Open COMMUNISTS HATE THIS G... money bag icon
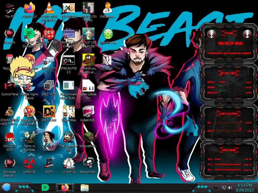This screenshot has height=193, width=258. 10,116
